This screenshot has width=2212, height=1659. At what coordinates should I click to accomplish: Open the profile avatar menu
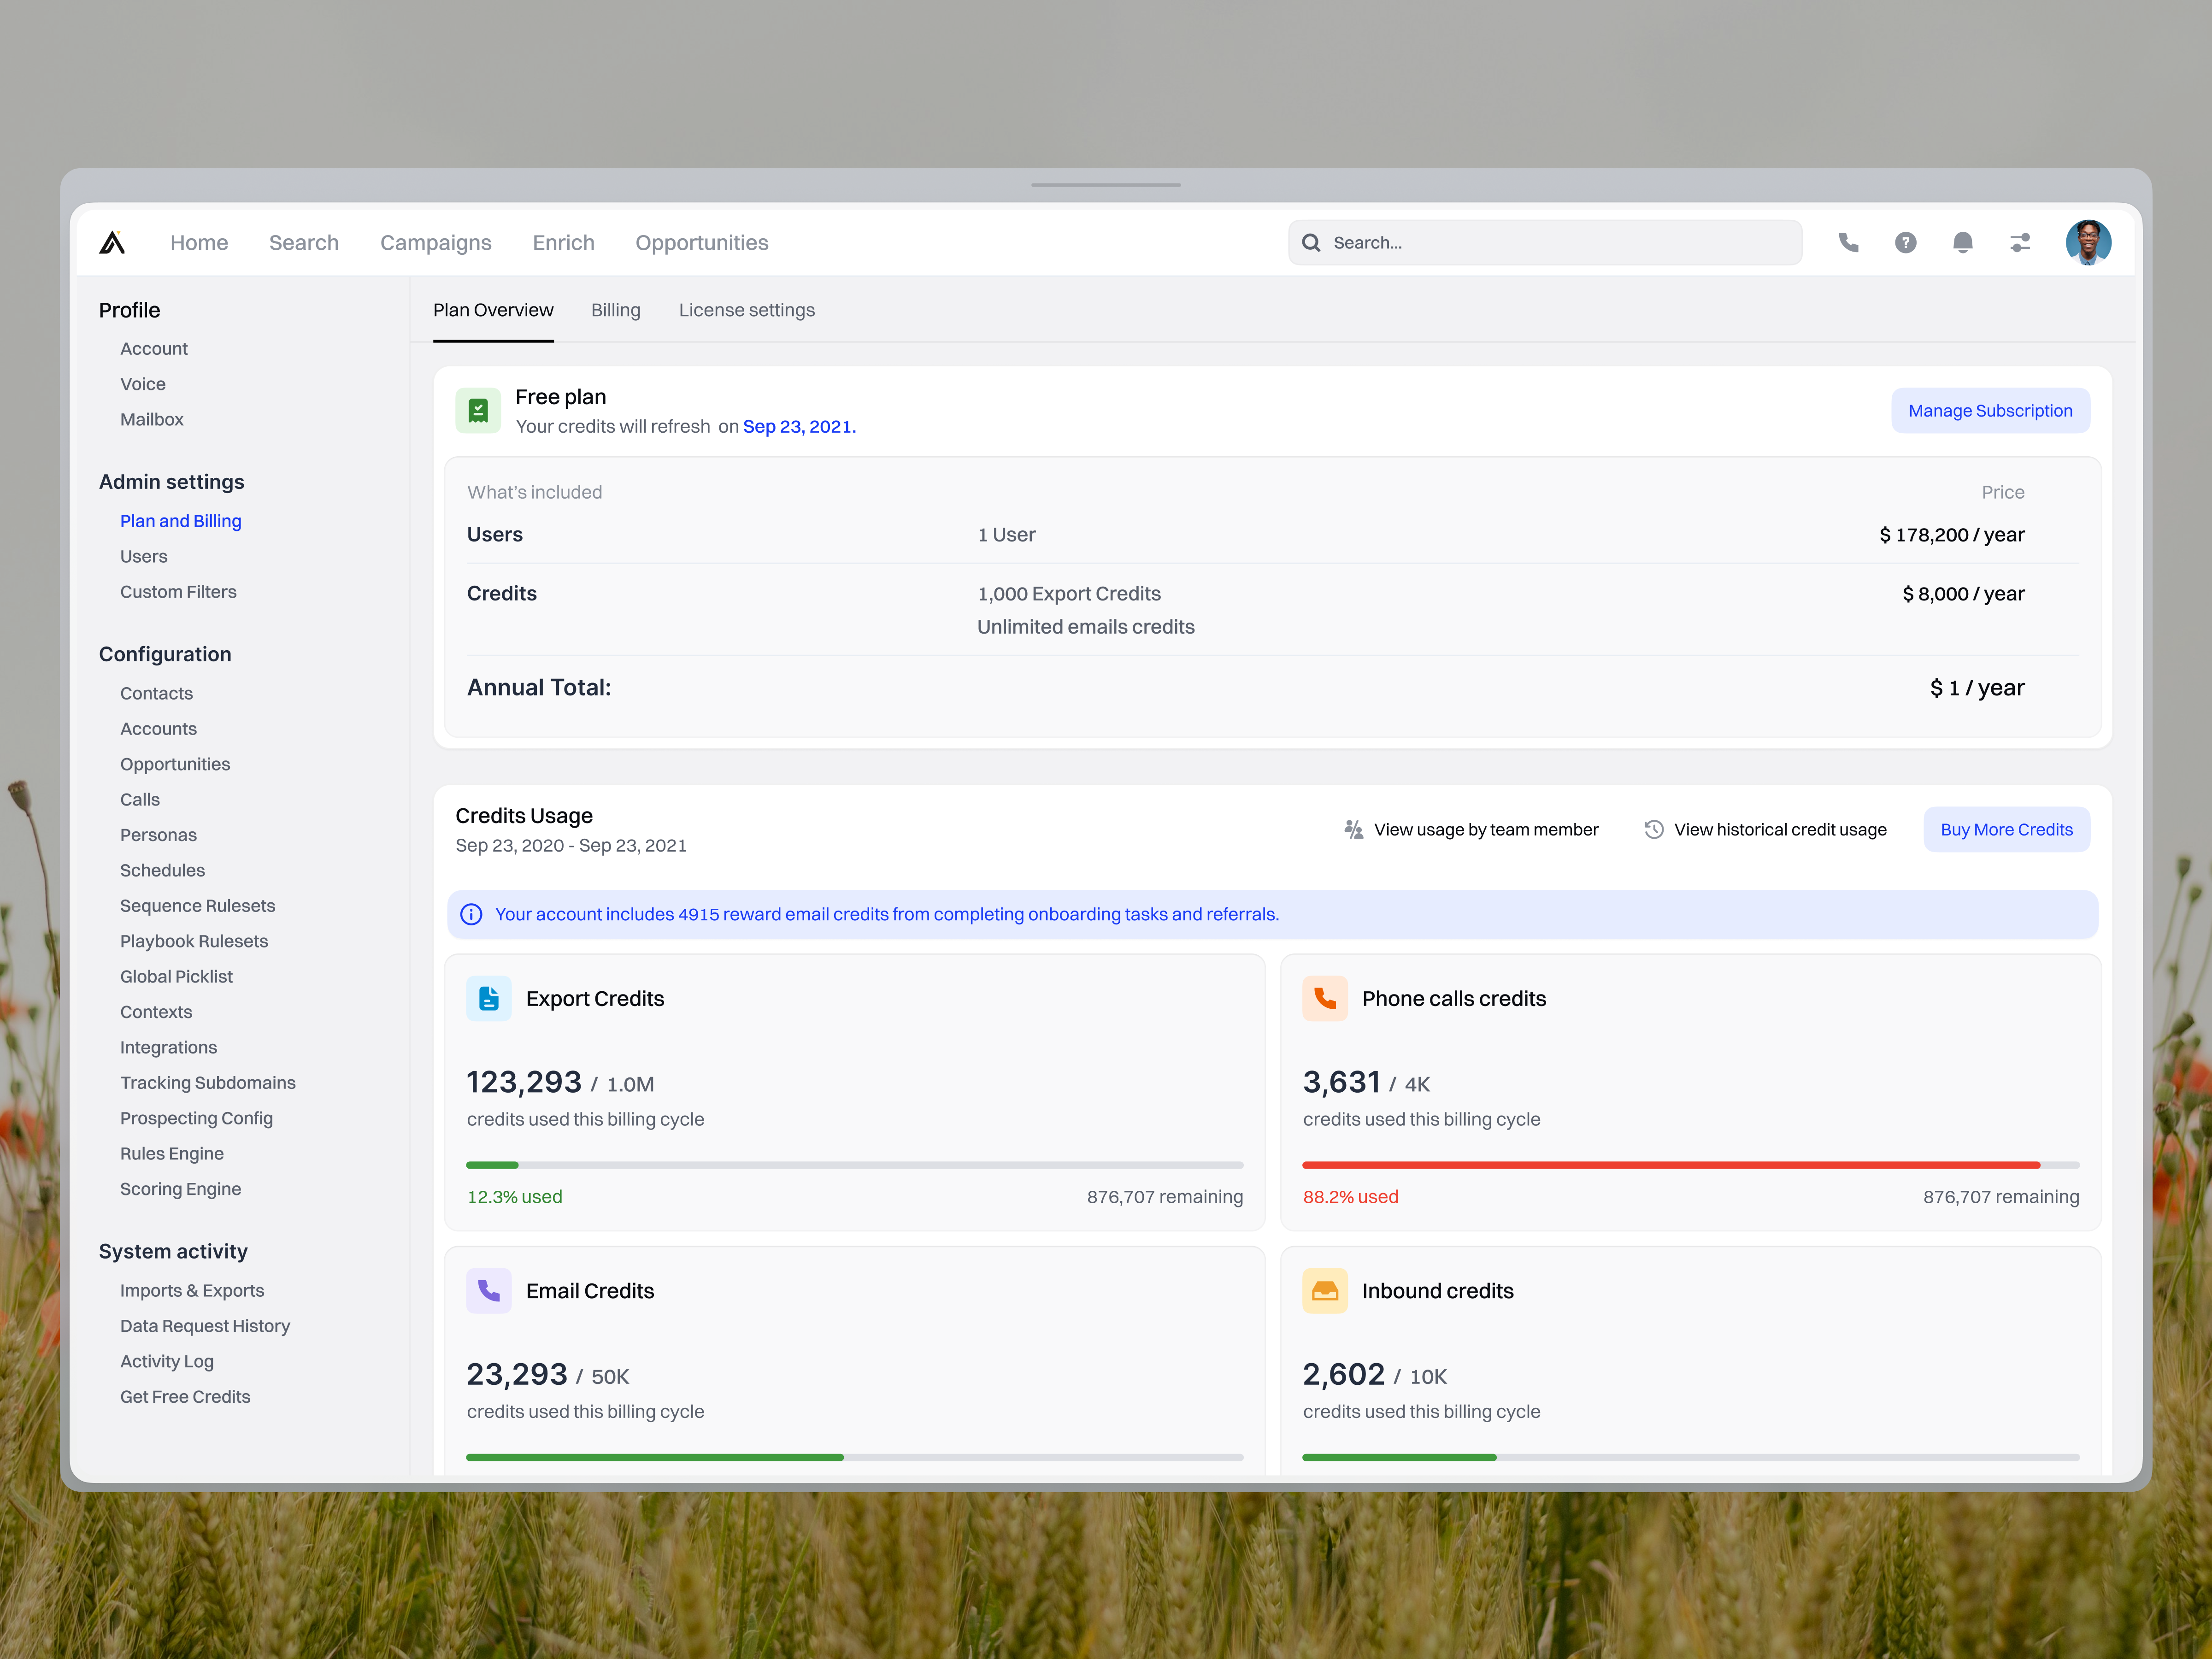click(2089, 242)
